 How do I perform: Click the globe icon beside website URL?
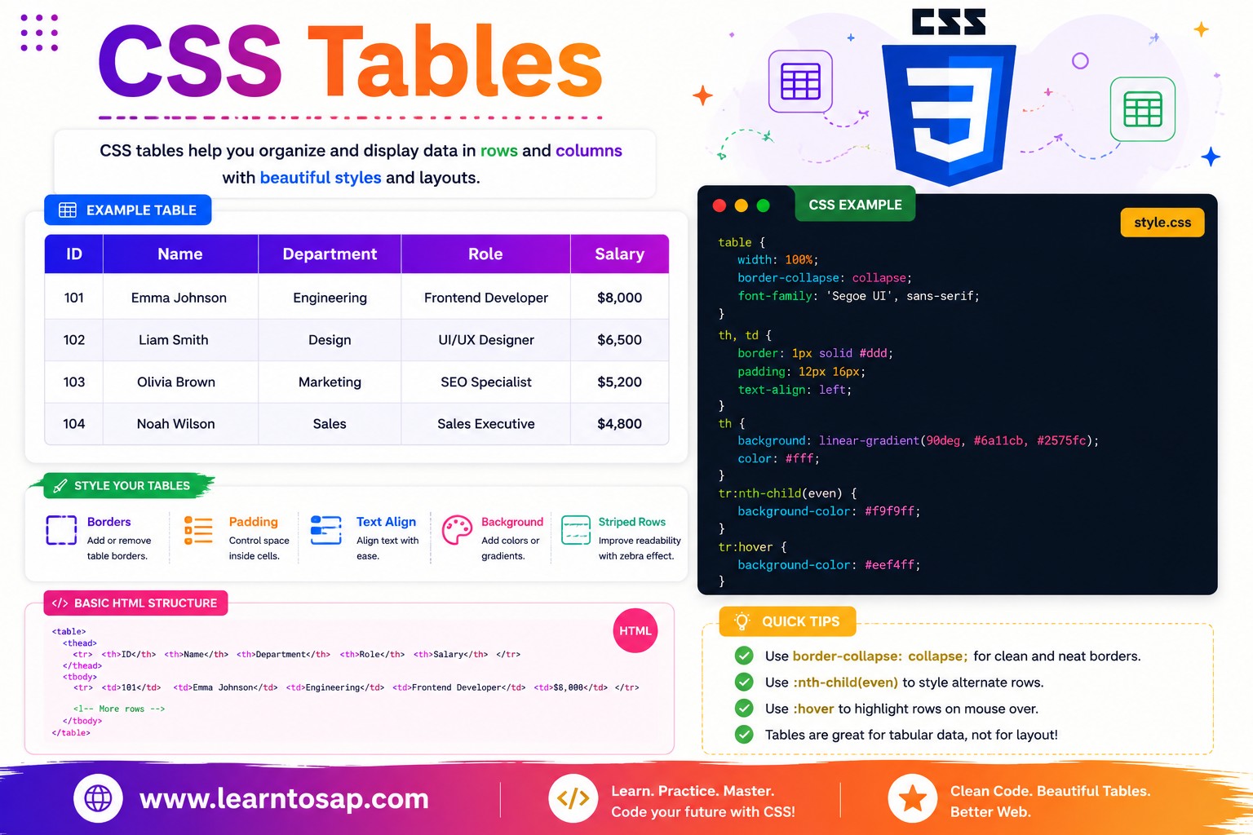[x=98, y=798]
